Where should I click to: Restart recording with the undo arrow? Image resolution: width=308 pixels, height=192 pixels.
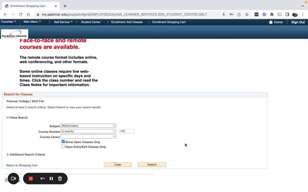(x=43, y=178)
